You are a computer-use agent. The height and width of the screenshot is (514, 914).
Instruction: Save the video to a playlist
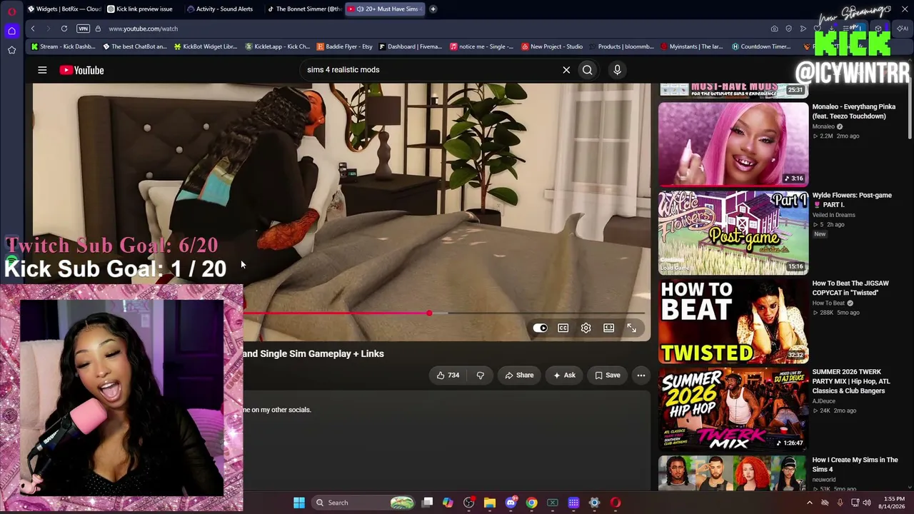coord(607,376)
